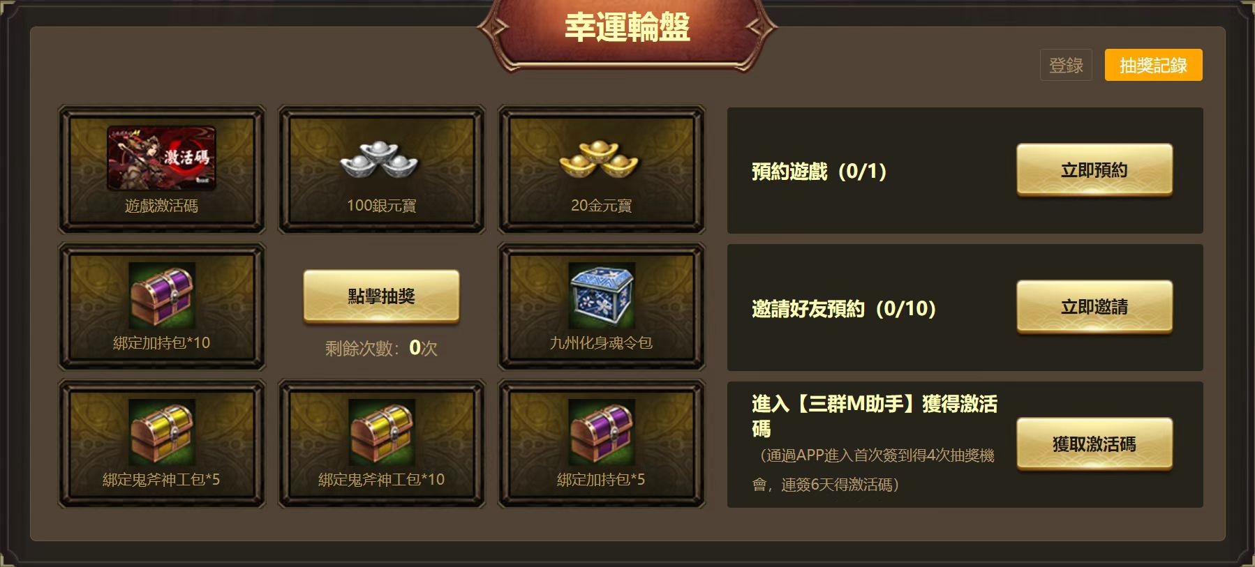
Task: Click the 邀請好友預約 (0/10) task label
Action: [x=844, y=308]
